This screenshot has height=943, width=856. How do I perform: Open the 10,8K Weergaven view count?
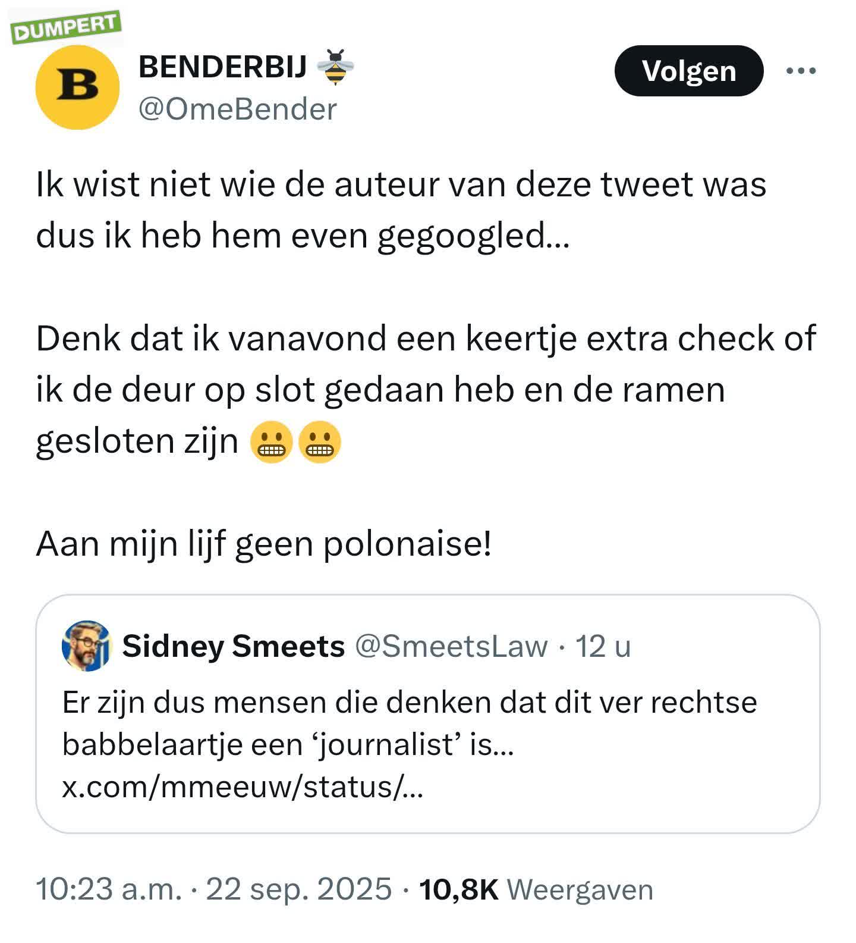pos(536,889)
